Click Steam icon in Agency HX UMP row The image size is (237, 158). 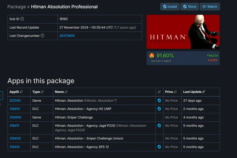click(159, 109)
